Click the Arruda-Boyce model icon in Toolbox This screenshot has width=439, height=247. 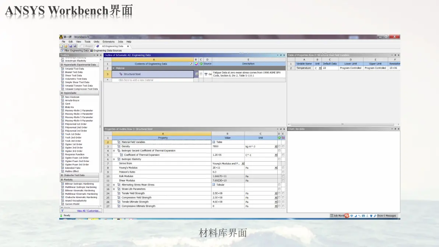[x=63, y=100]
